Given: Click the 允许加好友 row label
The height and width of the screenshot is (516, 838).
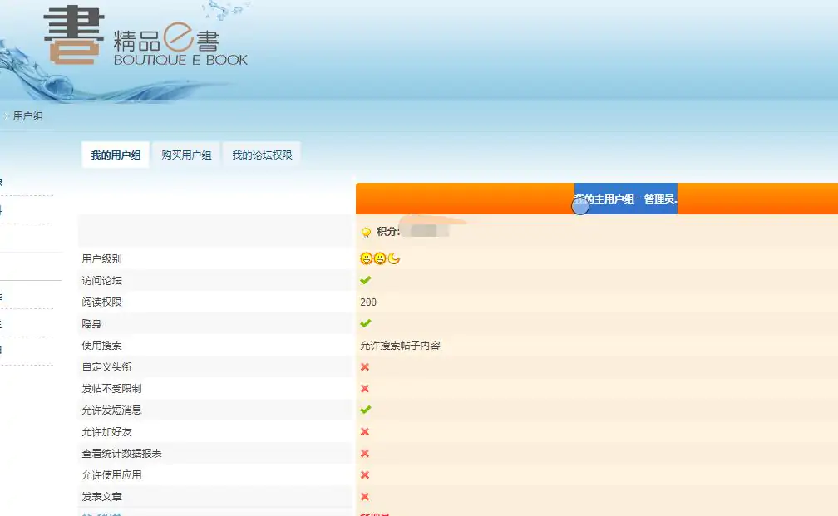Looking at the screenshot, I should [x=106, y=431].
